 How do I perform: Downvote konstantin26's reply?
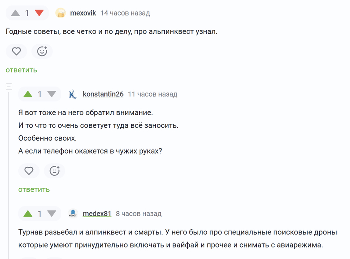(x=52, y=94)
